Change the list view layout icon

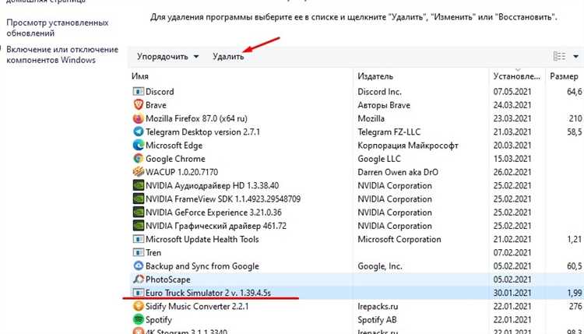[x=559, y=56]
